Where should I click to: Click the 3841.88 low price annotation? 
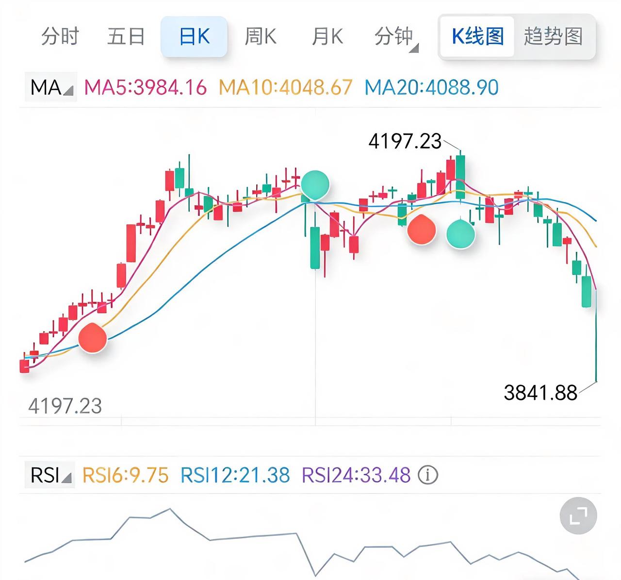tap(540, 391)
